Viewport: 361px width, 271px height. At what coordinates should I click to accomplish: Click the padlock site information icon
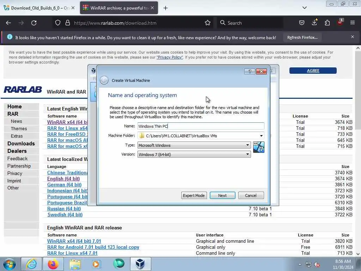pos(67,23)
